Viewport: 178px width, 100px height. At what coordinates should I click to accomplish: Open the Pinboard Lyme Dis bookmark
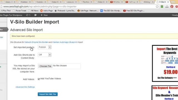point(65,11)
